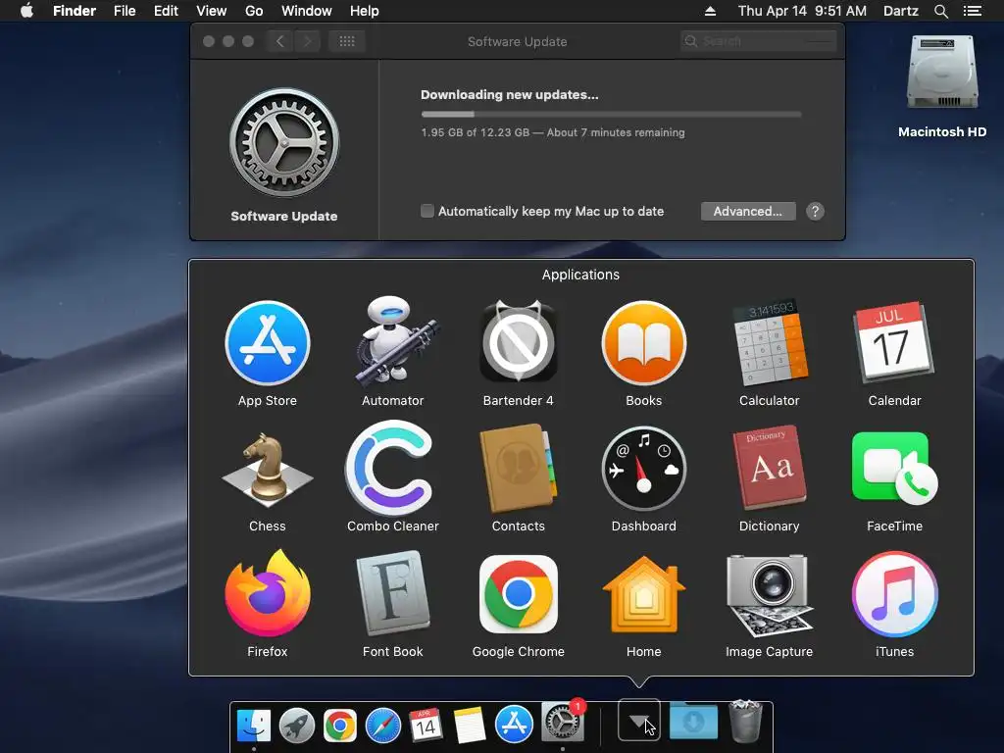Image resolution: width=1004 pixels, height=753 pixels.
Task: Open the Go menu
Action: pos(254,11)
